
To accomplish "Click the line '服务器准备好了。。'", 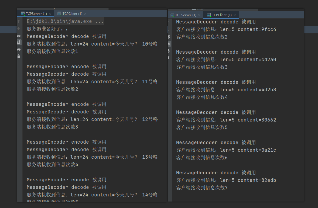I will coord(47,29).
